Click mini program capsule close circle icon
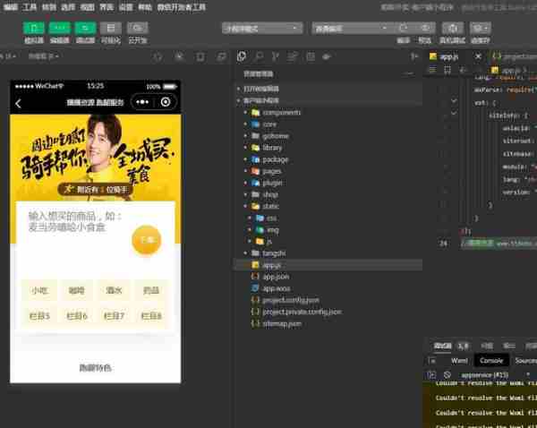 point(166,102)
